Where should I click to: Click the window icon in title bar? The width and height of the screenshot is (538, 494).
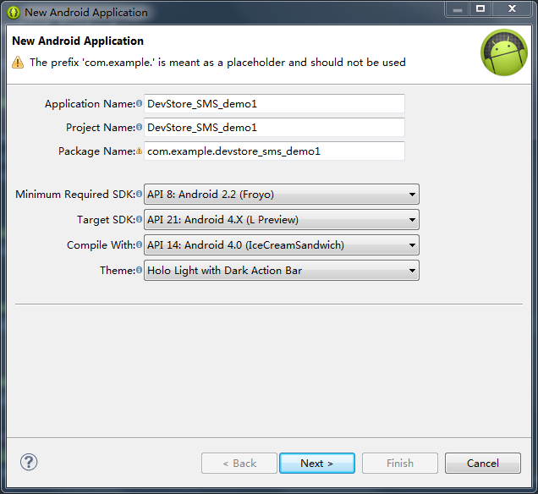[x=14, y=13]
